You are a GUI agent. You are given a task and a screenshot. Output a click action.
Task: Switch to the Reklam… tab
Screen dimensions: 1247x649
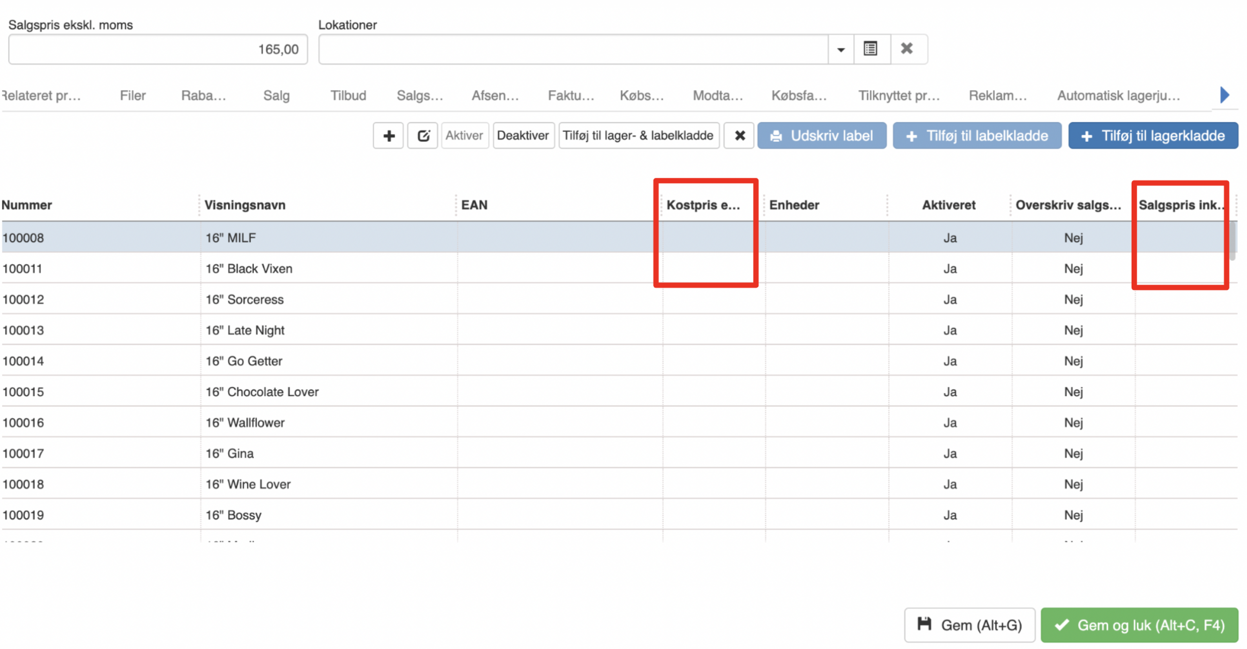pos(998,95)
